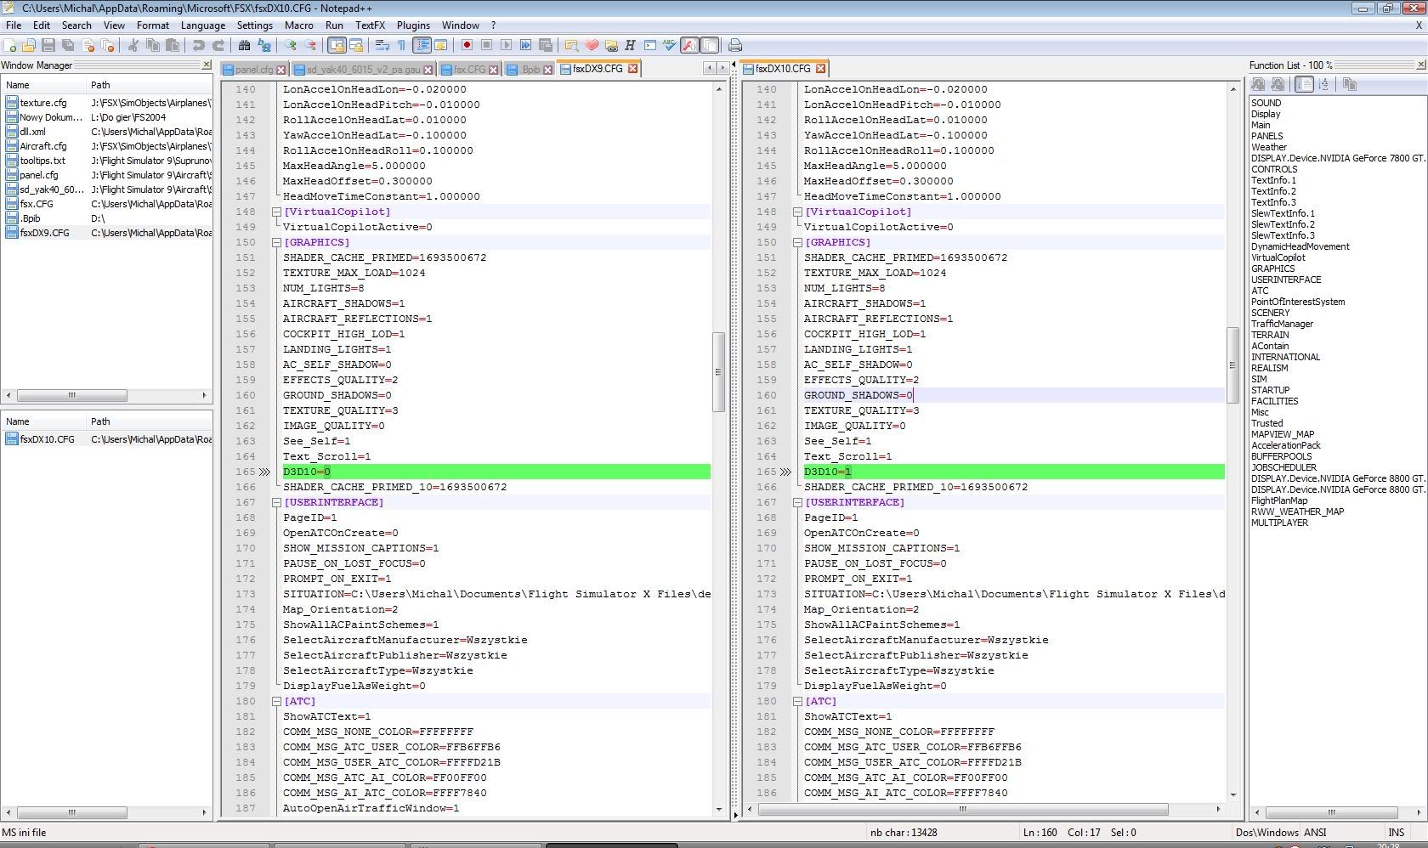Select fsx.CFG in Window Manager list
The width and height of the screenshot is (1428, 848).
tap(37, 204)
